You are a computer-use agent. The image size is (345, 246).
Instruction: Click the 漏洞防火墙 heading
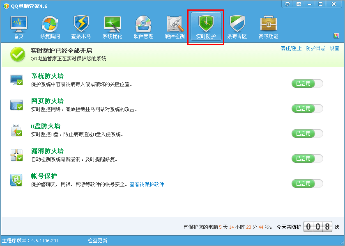pos(47,151)
